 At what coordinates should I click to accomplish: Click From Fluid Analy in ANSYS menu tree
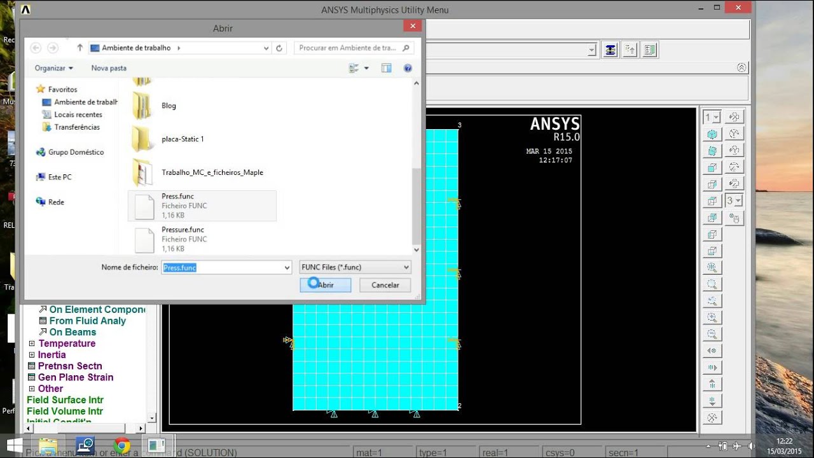click(88, 321)
